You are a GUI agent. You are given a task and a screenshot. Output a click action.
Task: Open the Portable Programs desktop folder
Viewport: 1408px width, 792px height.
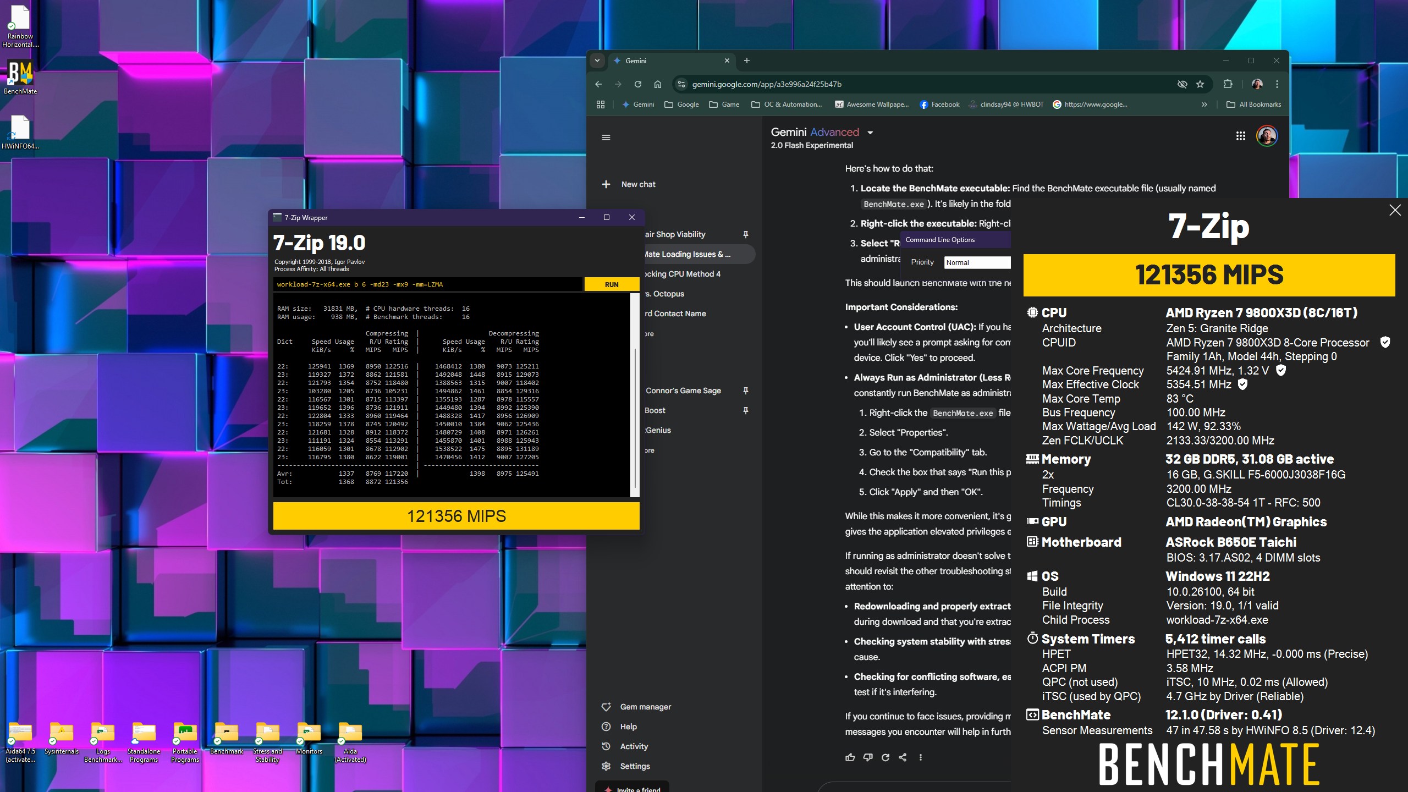click(x=185, y=743)
